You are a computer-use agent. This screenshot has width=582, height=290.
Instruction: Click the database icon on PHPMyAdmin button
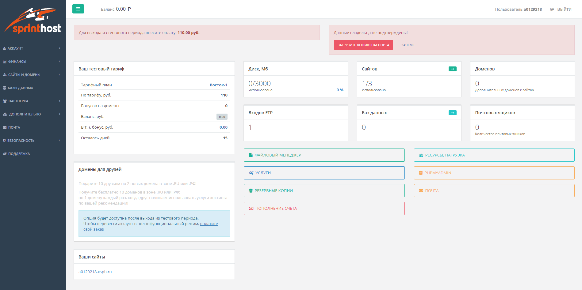click(421, 173)
